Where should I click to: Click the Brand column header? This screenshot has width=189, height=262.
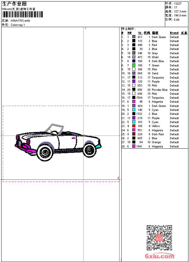click(174, 33)
